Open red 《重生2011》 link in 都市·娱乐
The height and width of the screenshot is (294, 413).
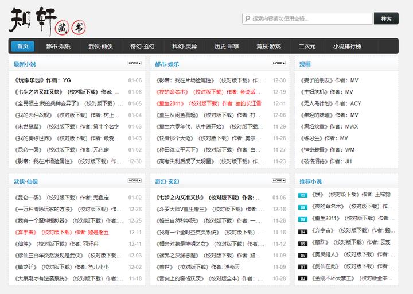pyautogui.click(x=209, y=103)
